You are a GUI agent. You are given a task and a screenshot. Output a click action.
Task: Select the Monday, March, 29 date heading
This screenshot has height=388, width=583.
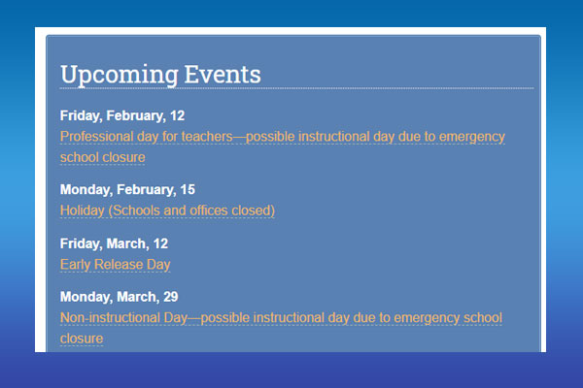tap(119, 297)
